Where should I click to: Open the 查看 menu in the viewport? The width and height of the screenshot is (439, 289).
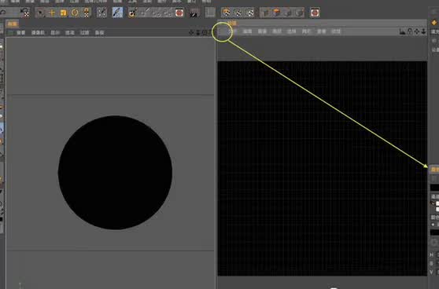[x=20, y=33]
